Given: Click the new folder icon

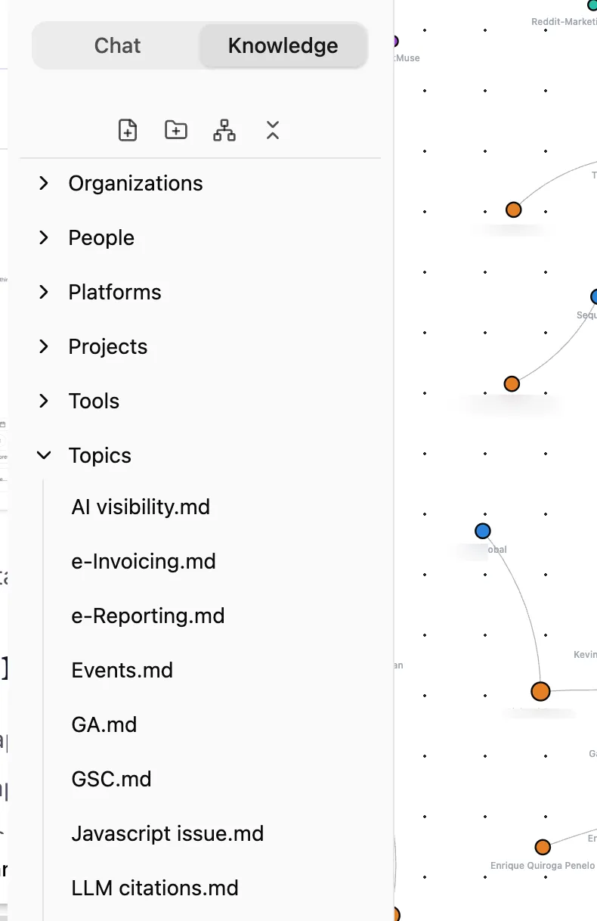Looking at the screenshot, I should click(x=176, y=130).
